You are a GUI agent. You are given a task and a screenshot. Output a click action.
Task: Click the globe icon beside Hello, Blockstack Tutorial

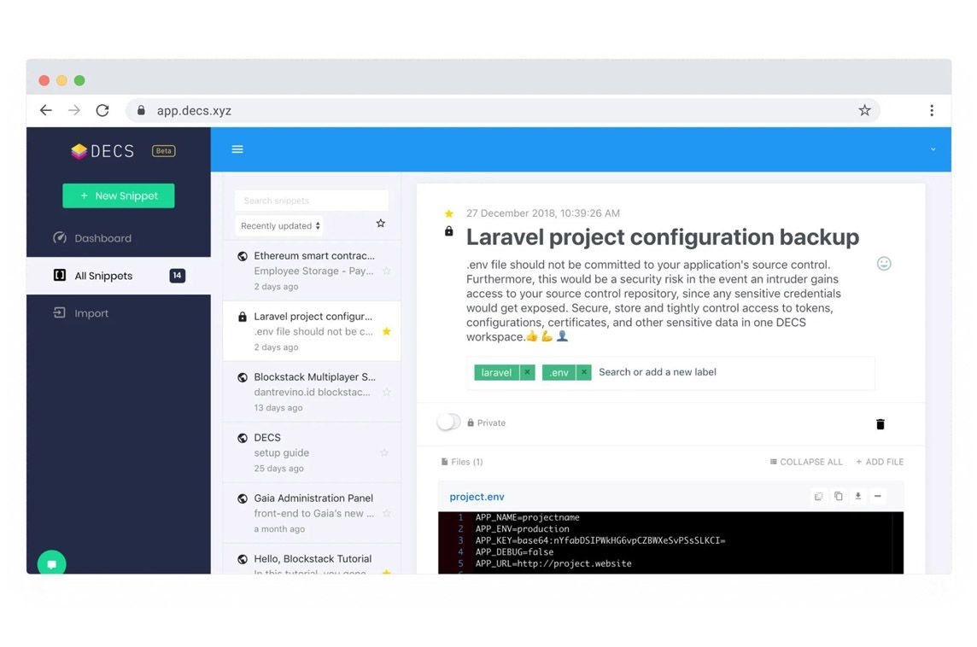(243, 559)
